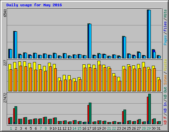Select the green day label 15
This screenshot has height=132, width=169.
(79, 128)
